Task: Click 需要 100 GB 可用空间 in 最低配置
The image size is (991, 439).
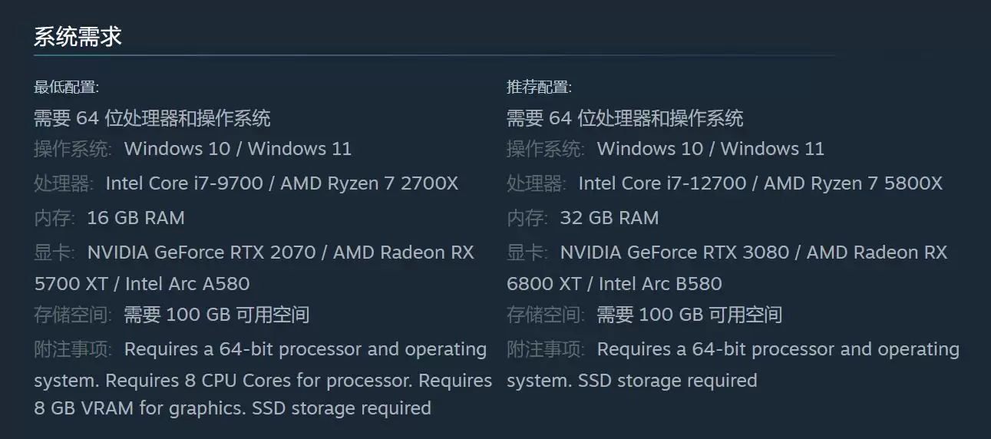Action: [216, 315]
